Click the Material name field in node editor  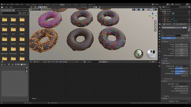pos(93,62)
